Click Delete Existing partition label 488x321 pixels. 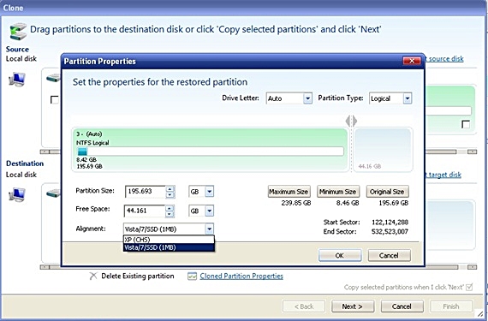pyautogui.click(x=138, y=276)
